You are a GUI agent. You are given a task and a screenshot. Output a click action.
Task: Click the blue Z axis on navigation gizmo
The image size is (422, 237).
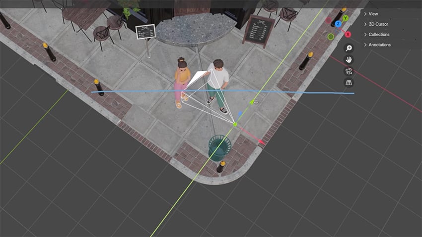tap(338, 24)
